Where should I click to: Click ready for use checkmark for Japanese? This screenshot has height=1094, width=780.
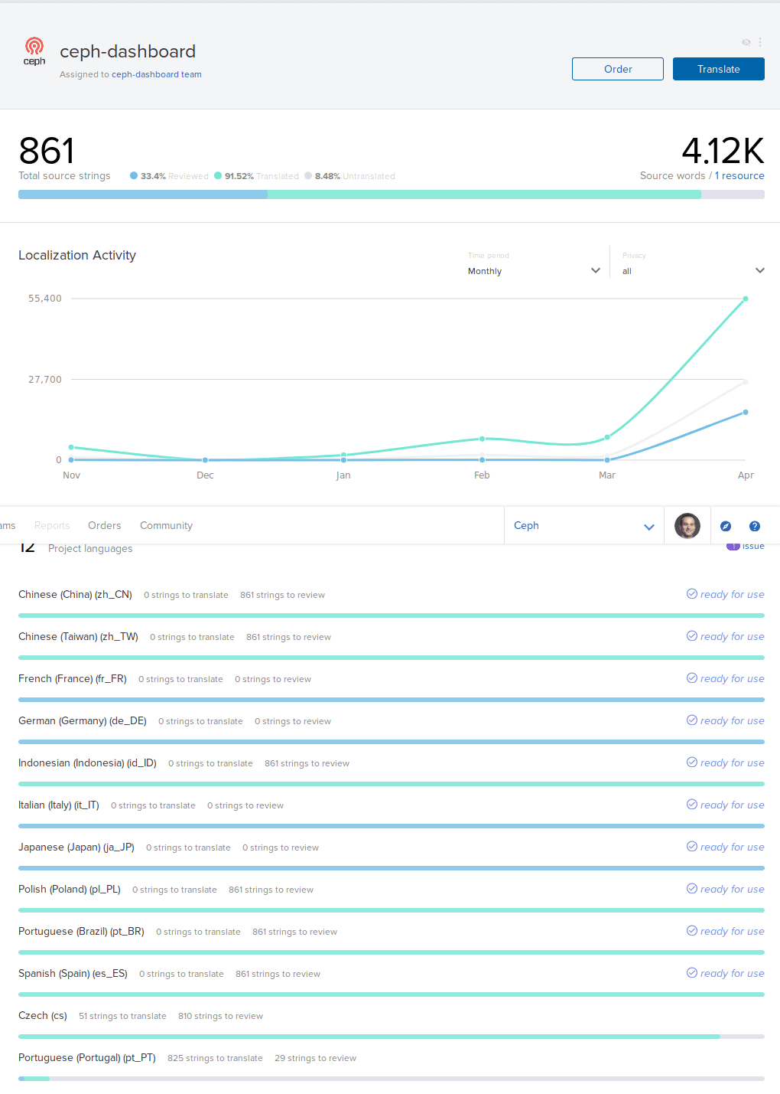point(691,847)
